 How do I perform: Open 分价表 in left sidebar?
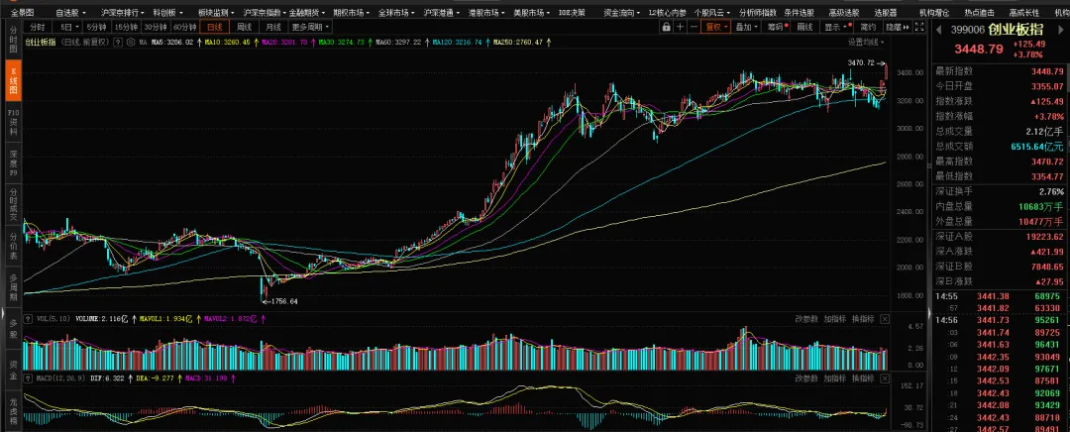coord(12,246)
